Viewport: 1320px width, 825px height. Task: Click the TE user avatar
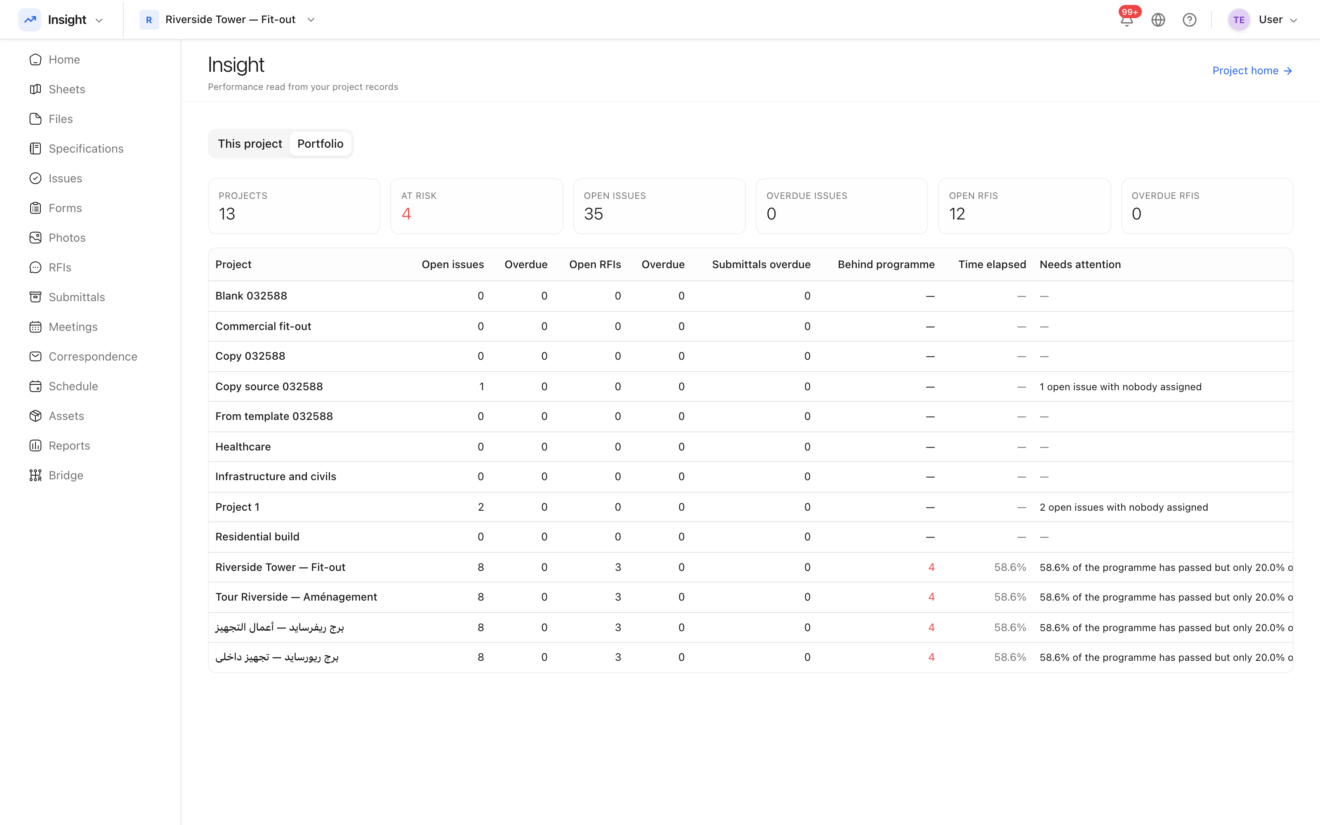click(x=1239, y=20)
